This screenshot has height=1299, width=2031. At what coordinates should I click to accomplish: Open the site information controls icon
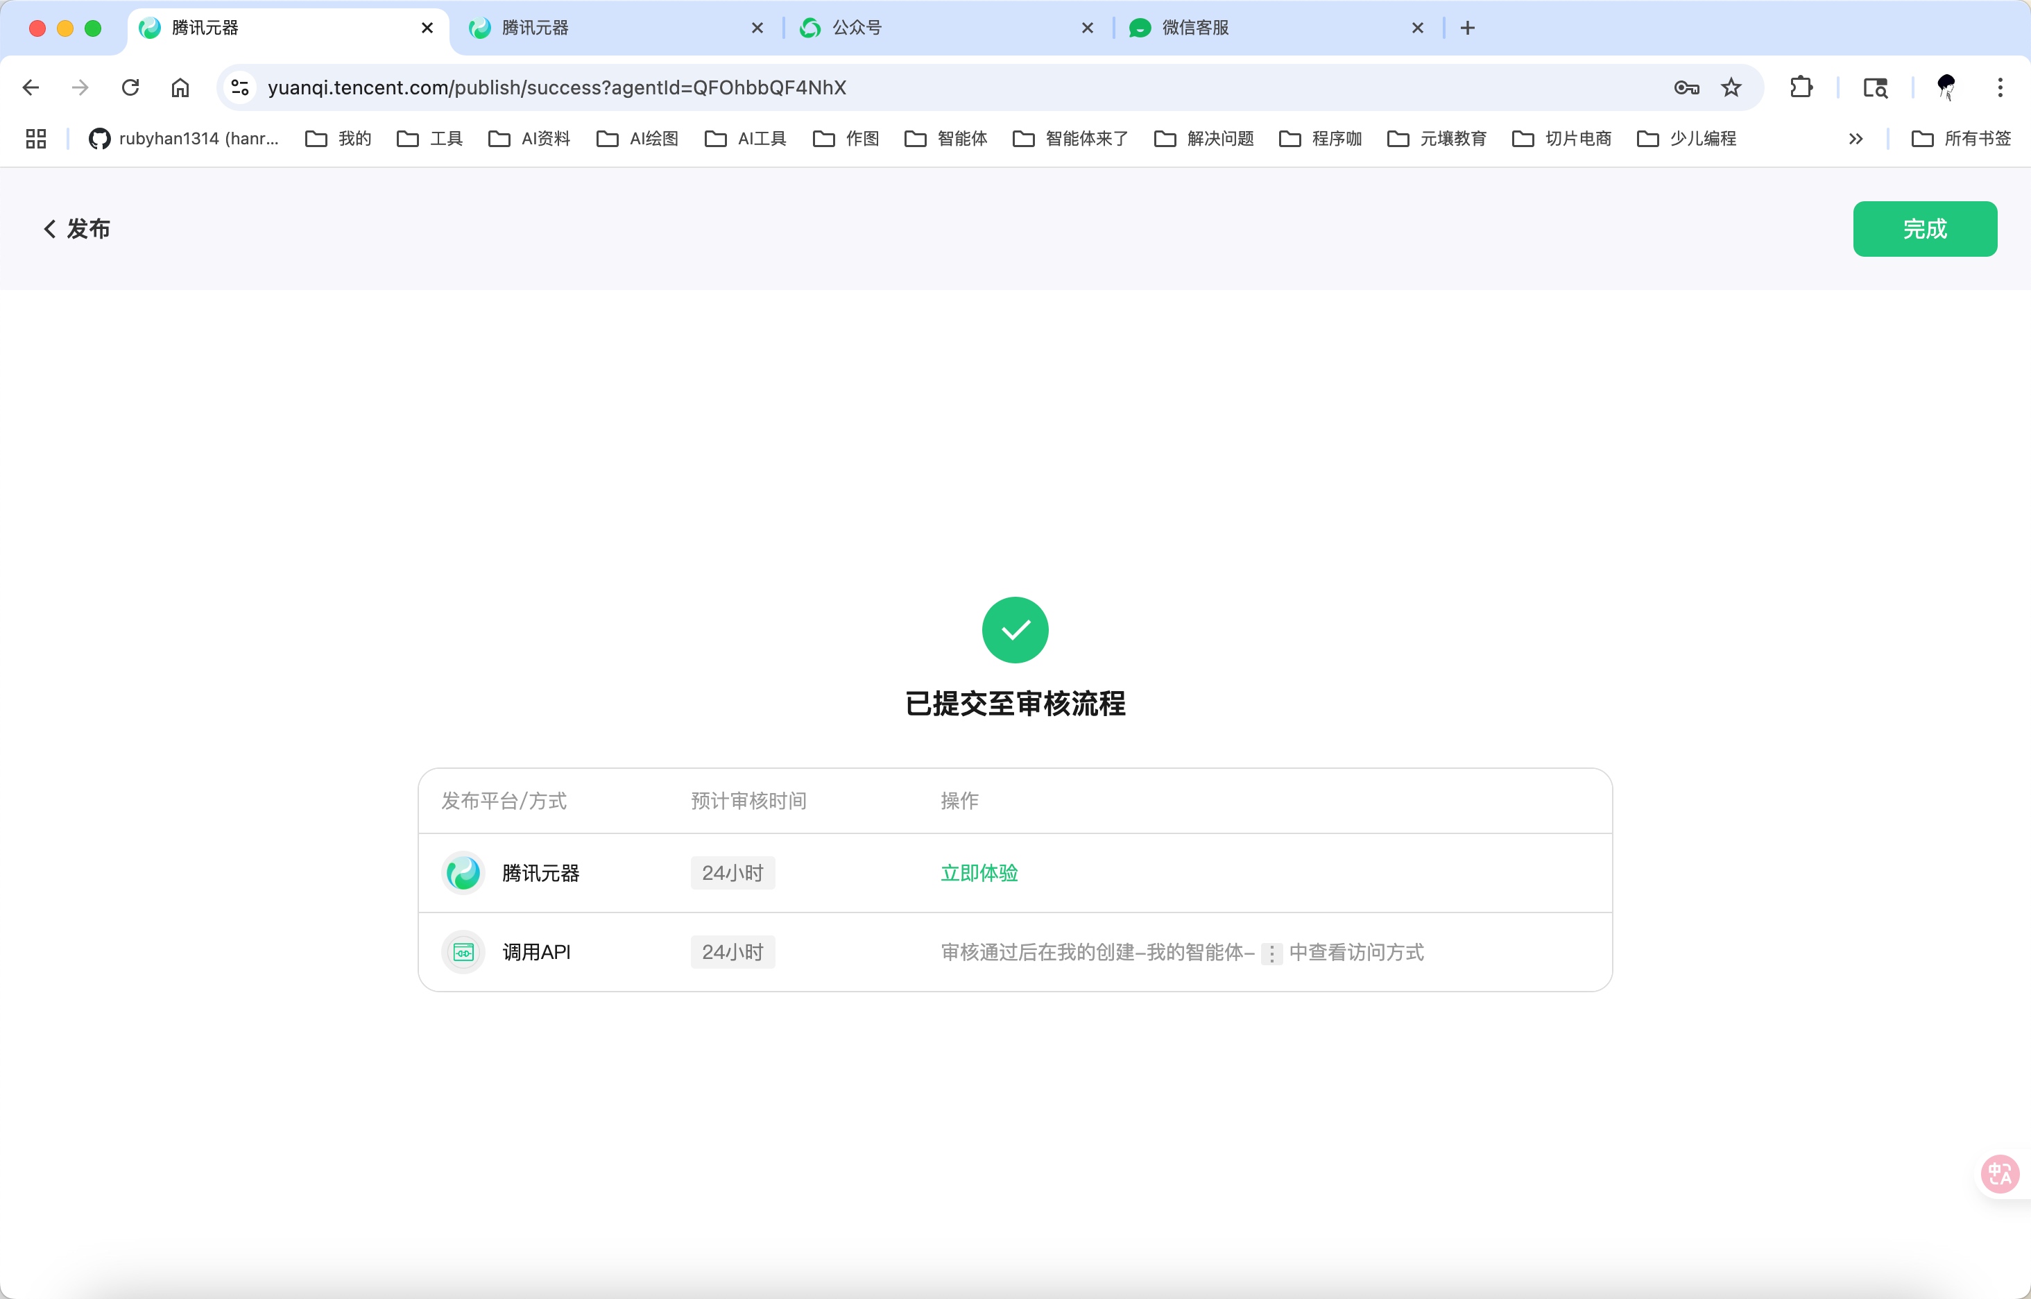239,87
